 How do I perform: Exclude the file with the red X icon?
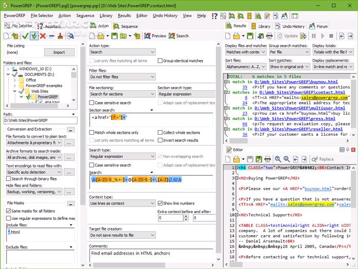coord(42,36)
